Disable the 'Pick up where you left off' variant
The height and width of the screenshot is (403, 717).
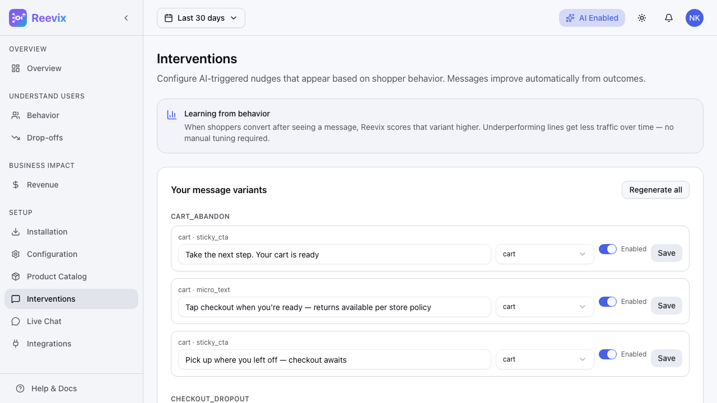[x=608, y=354]
